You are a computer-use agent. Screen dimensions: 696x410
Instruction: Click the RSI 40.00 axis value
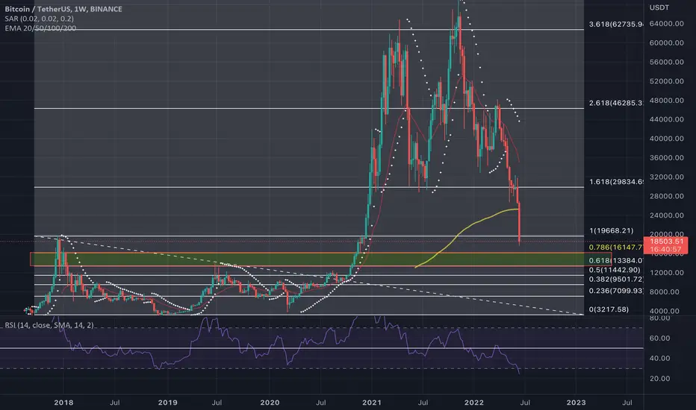pyautogui.click(x=659, y=358)
